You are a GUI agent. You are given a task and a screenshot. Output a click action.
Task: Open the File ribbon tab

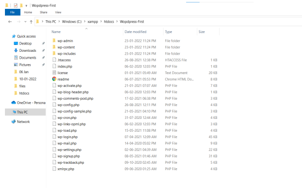12,12
